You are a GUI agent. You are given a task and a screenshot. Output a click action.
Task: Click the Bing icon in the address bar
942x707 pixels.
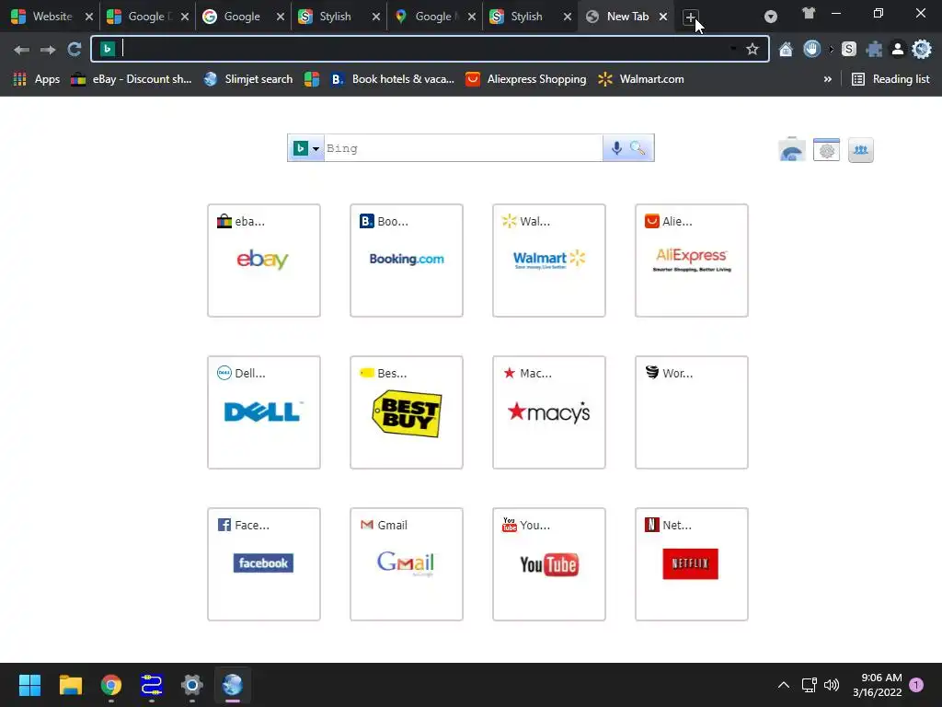point(108,50)
